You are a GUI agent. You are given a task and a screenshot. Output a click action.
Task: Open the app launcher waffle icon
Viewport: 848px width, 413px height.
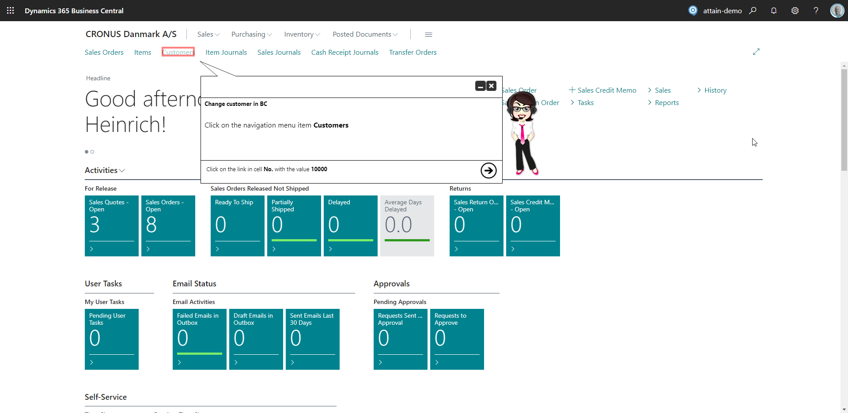[x=11, y=11]
